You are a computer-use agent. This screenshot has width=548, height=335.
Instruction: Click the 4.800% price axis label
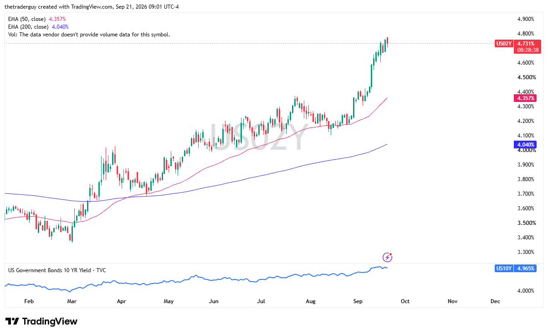(525, 34)
